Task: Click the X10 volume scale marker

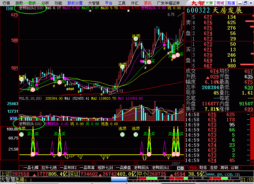Action: (14, 118)
